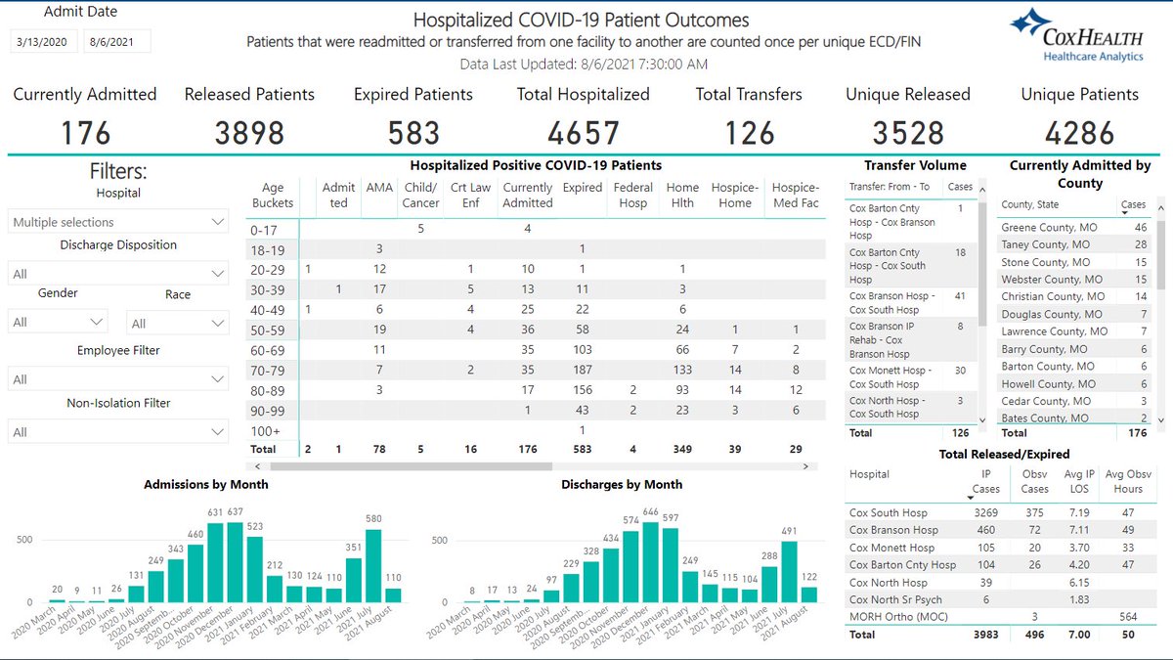Screen dimensions: 1173x660
Task: Click the 2020 December admissions bar labeled 637
Action: coord(234,562)
